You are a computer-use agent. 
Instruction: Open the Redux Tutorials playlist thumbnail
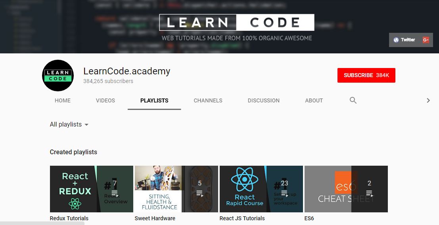click(x=92, y=189)
